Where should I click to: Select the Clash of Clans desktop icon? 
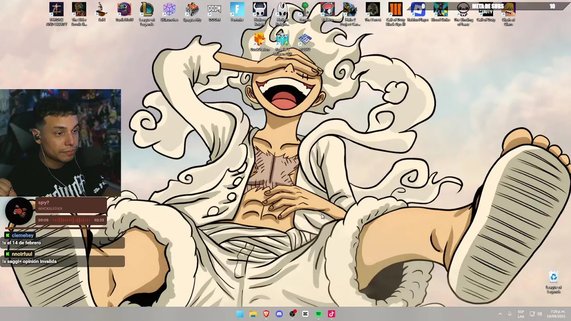pyautogui.click(x=509, y=14)
